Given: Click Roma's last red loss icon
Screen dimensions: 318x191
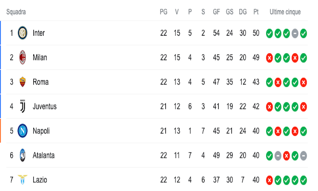Looking at the screenshot, I should [303, 83].
